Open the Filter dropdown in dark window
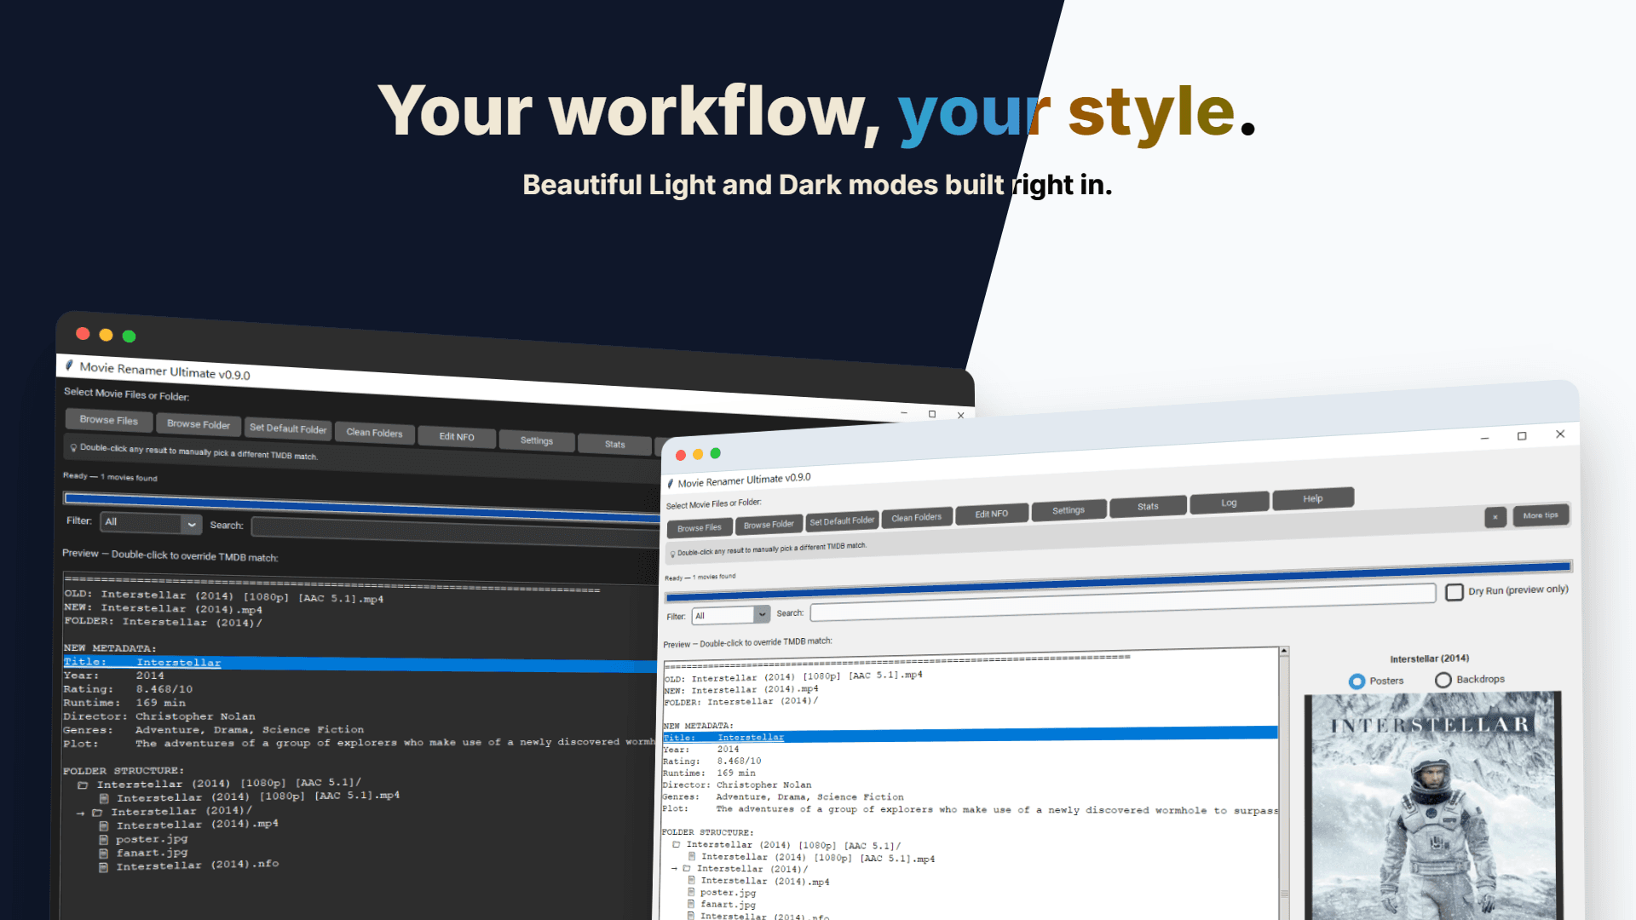Screen dimensions: 1636x920 [x=192, y=524]
